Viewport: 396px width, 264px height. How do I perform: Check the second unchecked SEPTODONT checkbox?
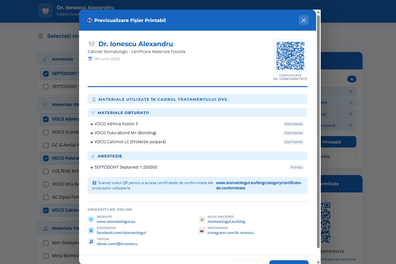(x=46, y=86)
